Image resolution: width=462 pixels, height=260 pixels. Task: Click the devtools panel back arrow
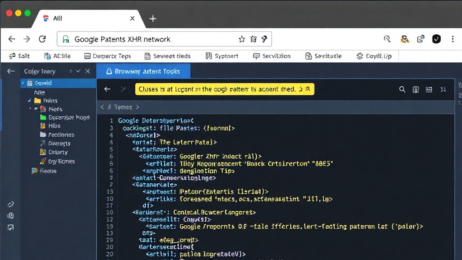(107, 89)
